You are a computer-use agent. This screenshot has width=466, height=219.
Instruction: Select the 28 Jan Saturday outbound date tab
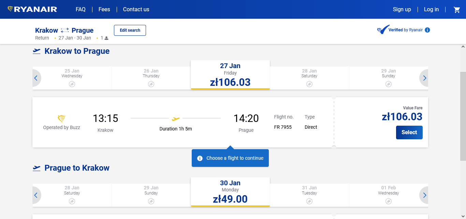pos(309,78)
